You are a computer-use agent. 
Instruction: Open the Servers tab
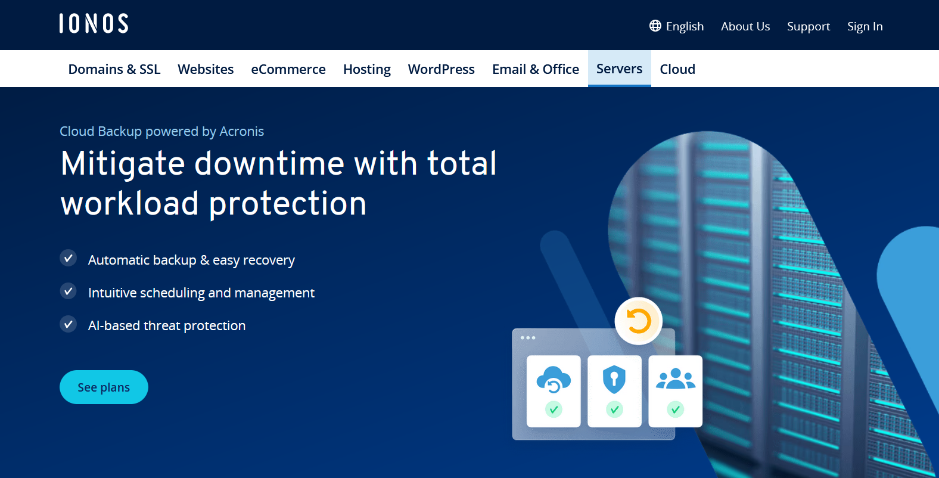pyautogui.click(x=619, y=69)
